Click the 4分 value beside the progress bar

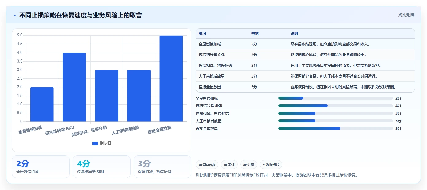pos(398,106)
